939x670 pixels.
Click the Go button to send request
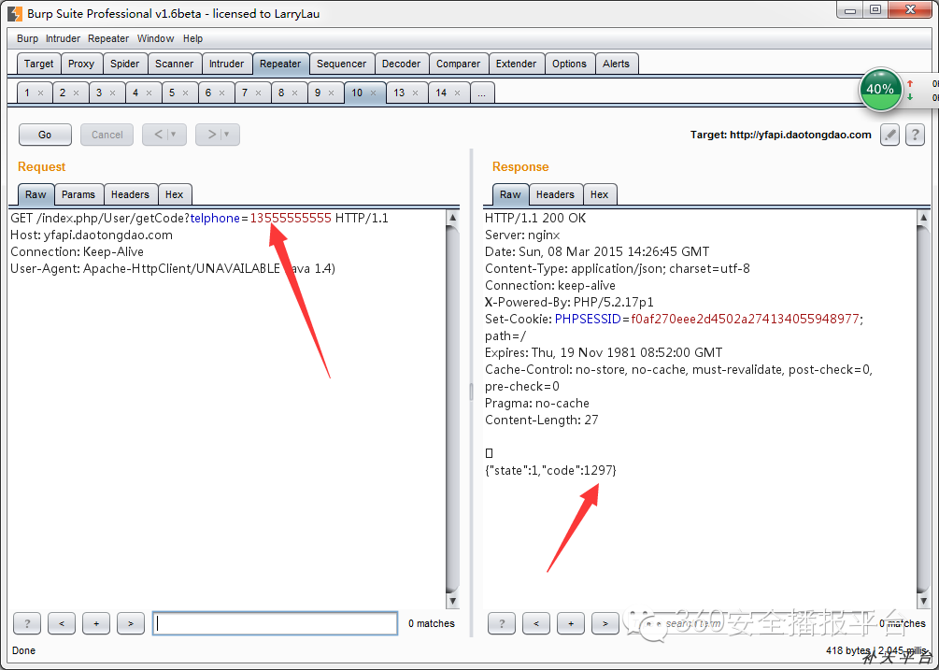(45, 135)
